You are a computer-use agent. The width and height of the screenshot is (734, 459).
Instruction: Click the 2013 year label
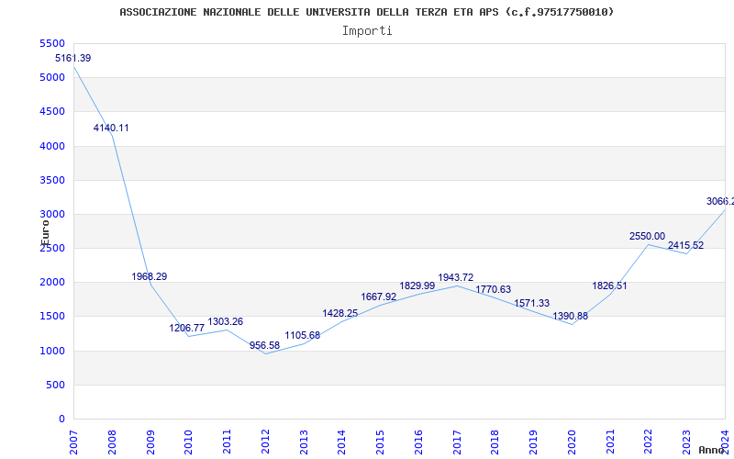coord(304,442)
